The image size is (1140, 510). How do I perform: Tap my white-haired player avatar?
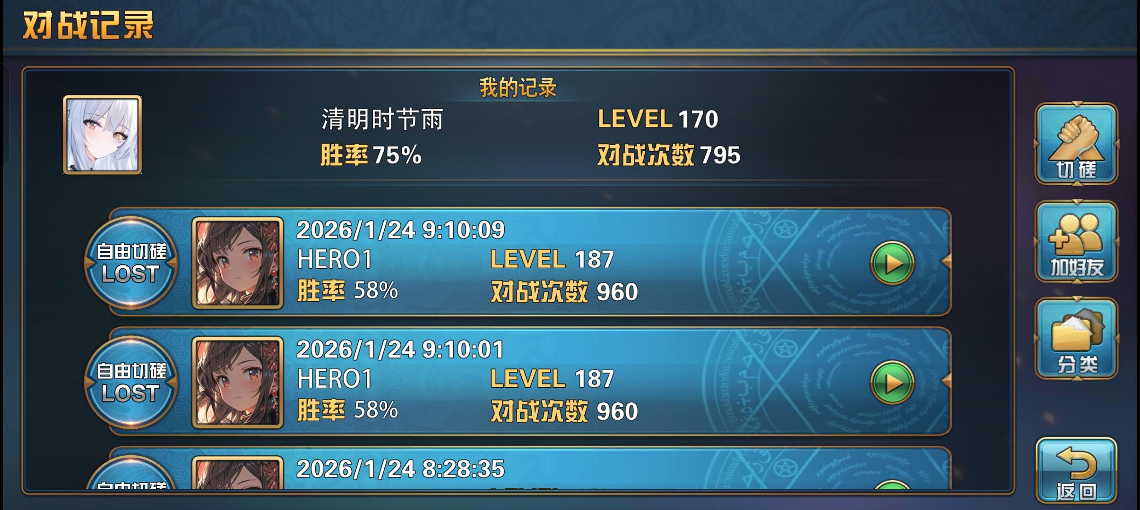click(x=103, y=135)
